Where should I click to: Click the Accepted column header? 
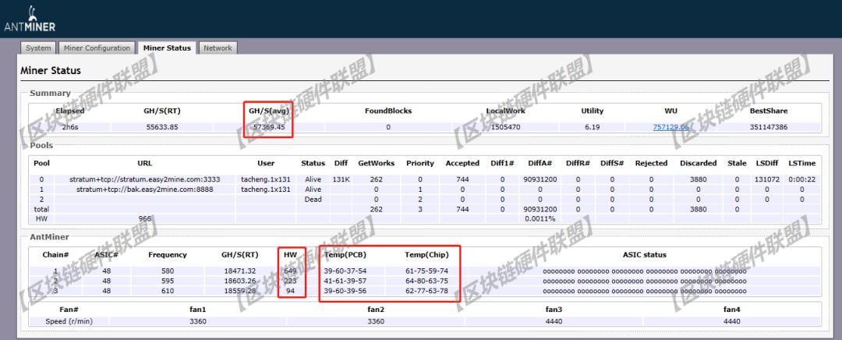[x=462, y=163]
